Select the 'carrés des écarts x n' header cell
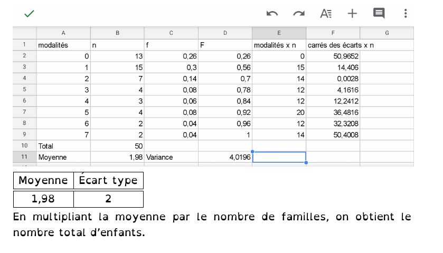The height and width of the screenshot is (253, 443). (333, 45)
